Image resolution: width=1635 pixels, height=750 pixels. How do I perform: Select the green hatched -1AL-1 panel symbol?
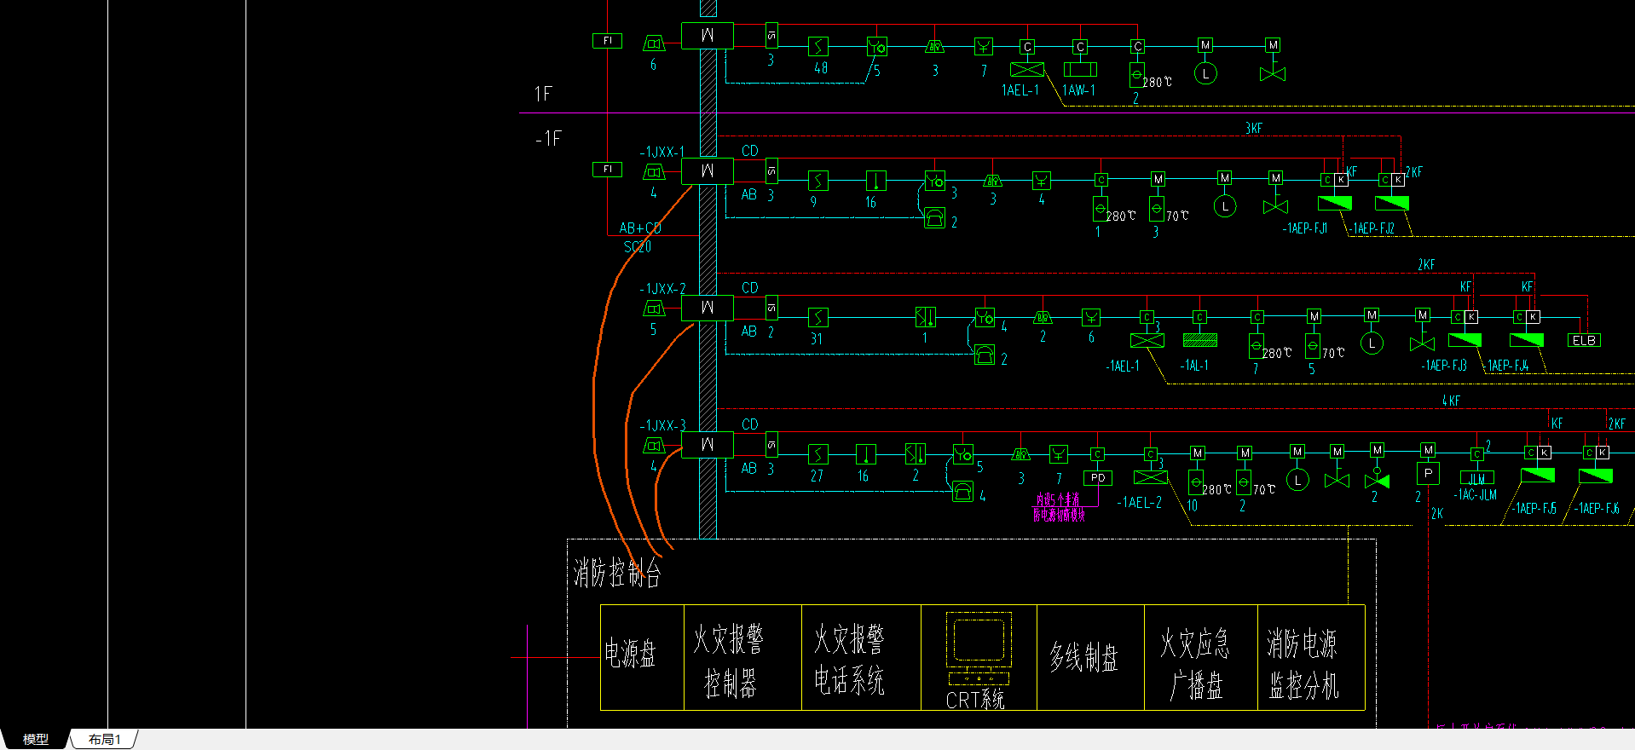tap(1200, 340)
